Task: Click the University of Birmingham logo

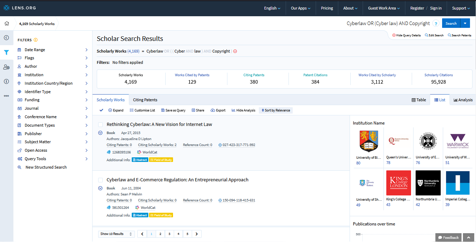Action: [368, 141]
